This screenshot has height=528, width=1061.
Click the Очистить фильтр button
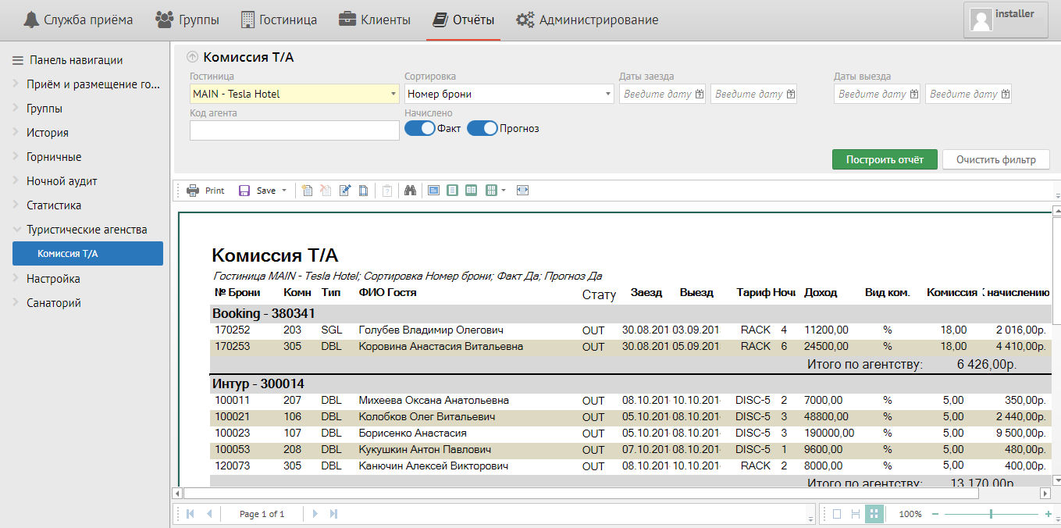(x=995, y=159)
